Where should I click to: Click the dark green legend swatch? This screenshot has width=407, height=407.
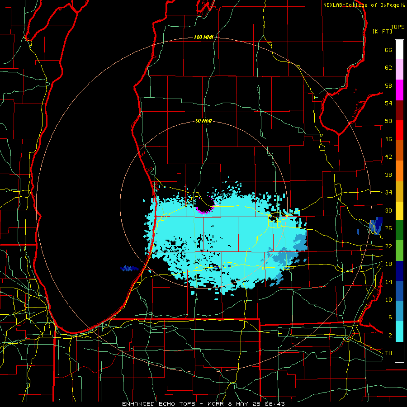coord(399,230)
